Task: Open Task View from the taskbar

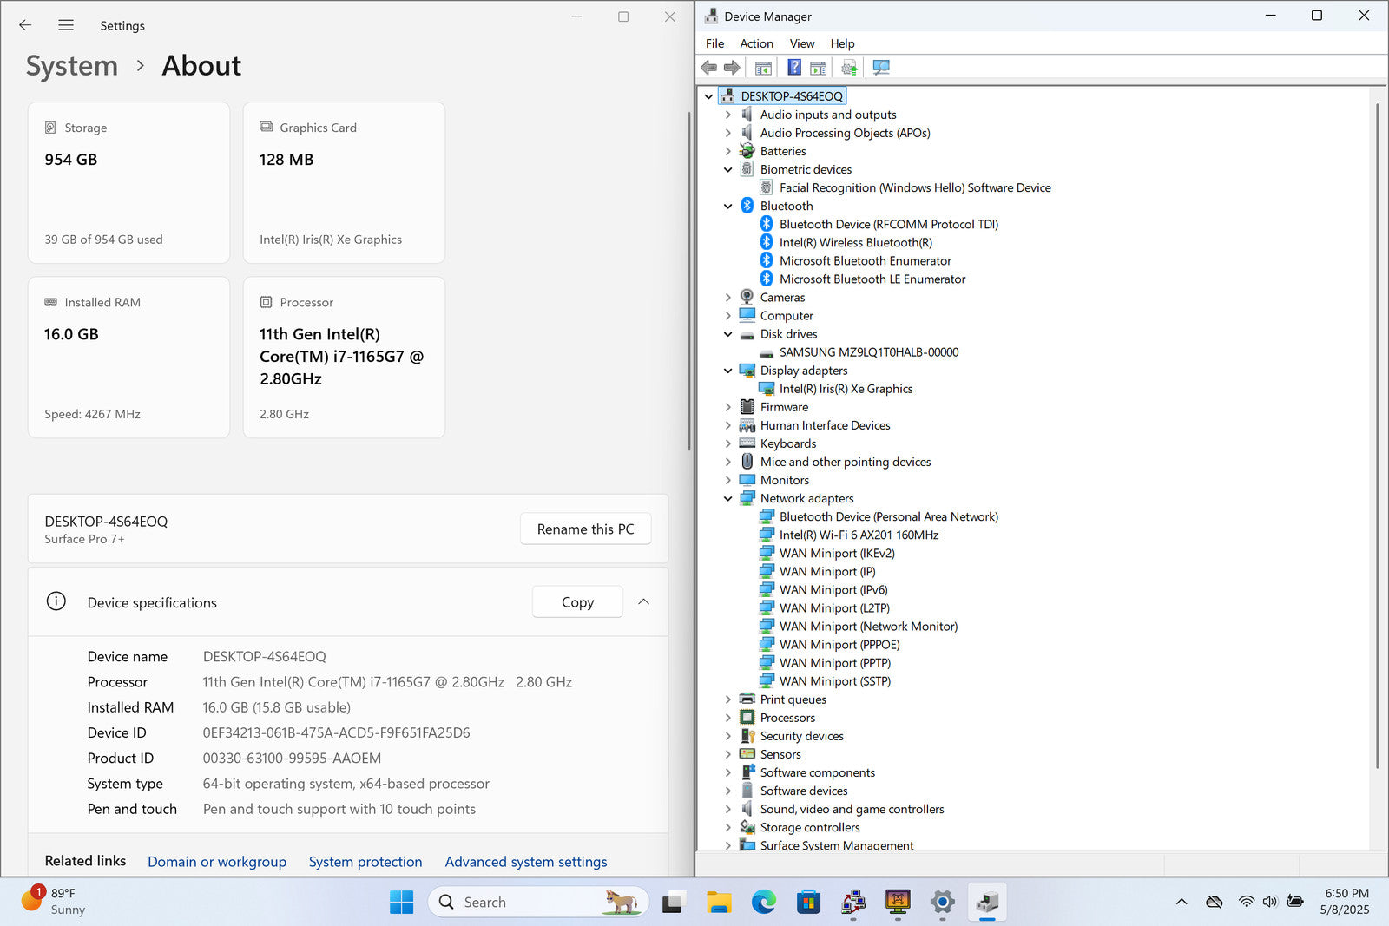Action: (x=672, y=903)
